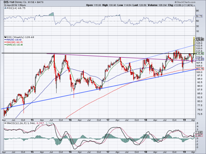Viewport: 206px width, 154px height.
Task: Click the green EMA(10) 115.48 legend entry
Action: point(14,45)
